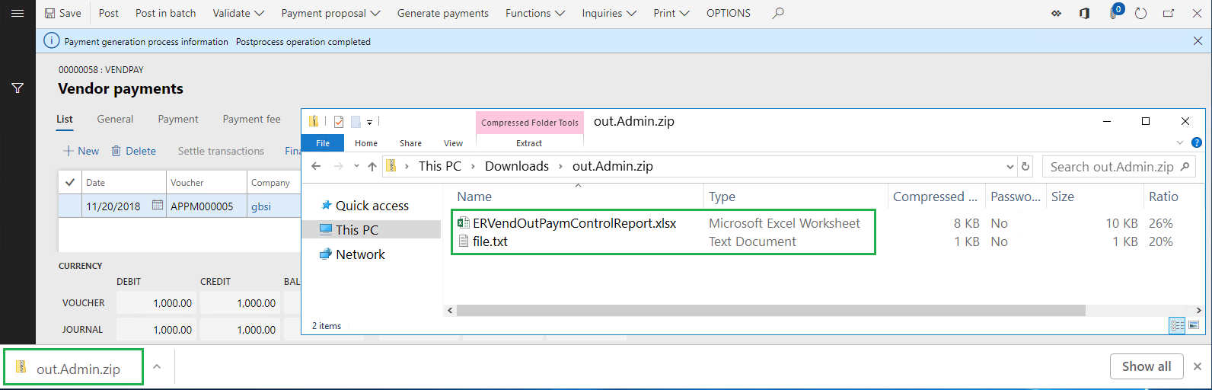1212x390 pixels.
Task: Expand the Payment proposal dropdown
Action: 331,13
